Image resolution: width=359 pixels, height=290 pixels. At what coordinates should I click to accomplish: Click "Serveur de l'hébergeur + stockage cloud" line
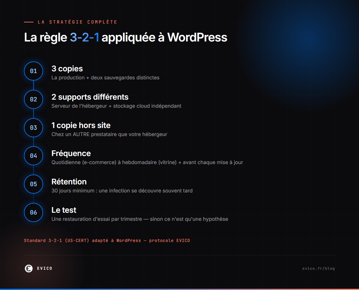pos(116,106)
